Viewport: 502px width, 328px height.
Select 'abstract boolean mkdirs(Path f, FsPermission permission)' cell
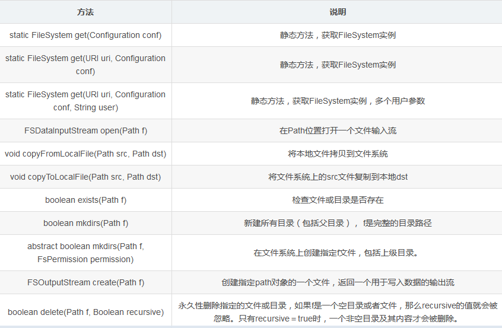(x=85, y=253)
